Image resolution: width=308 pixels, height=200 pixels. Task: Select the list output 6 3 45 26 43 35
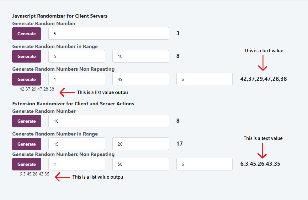(35, 174)
